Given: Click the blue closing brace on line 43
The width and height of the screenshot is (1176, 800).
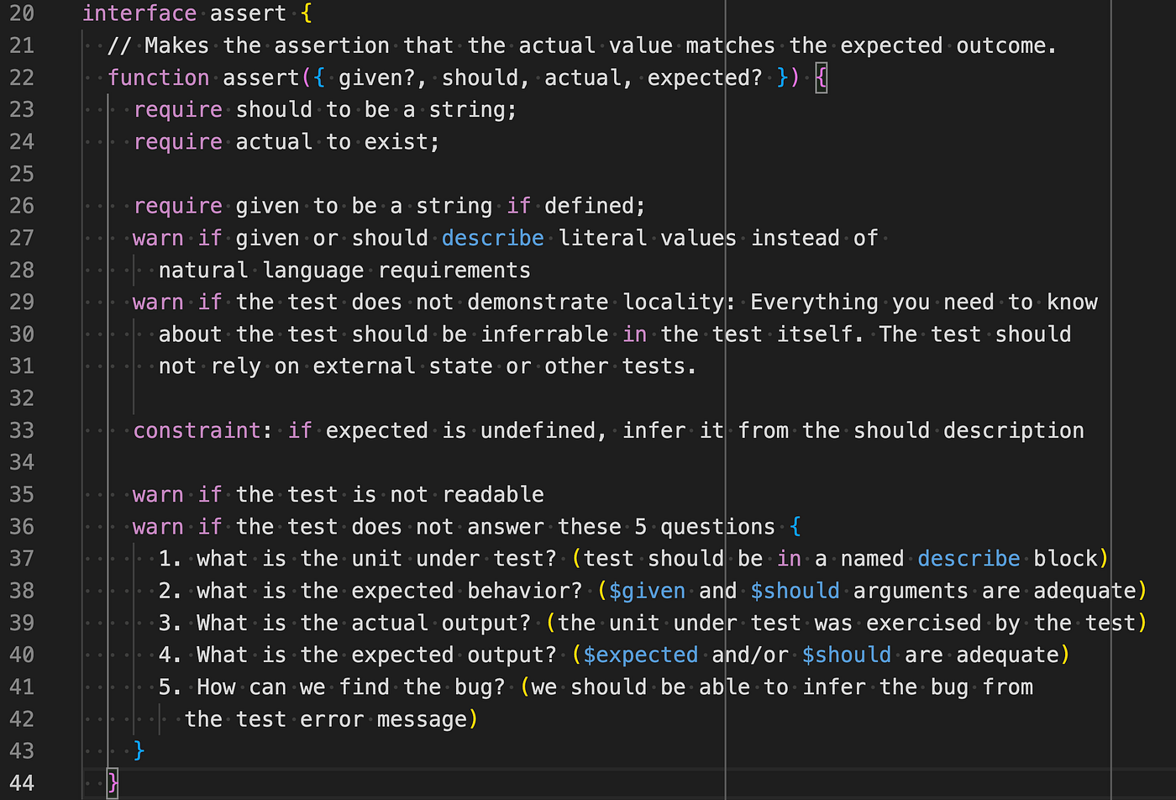Looking at the screenshot, I should tap(139, 750).
